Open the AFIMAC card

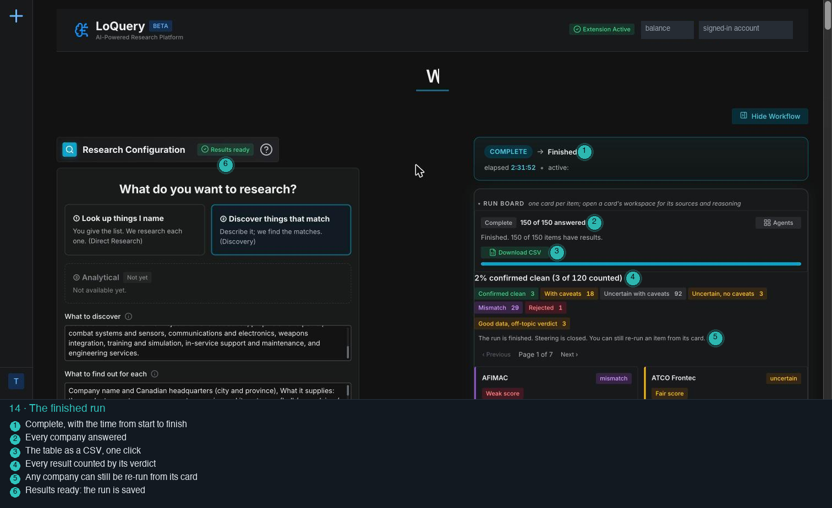click(x=556, y=383)
